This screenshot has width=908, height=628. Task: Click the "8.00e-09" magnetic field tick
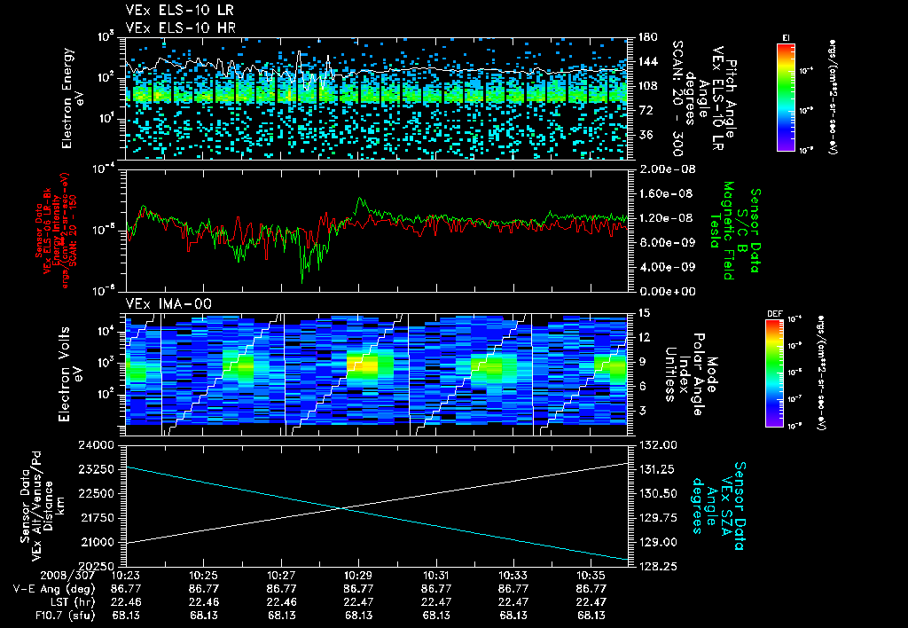[667, 243]
